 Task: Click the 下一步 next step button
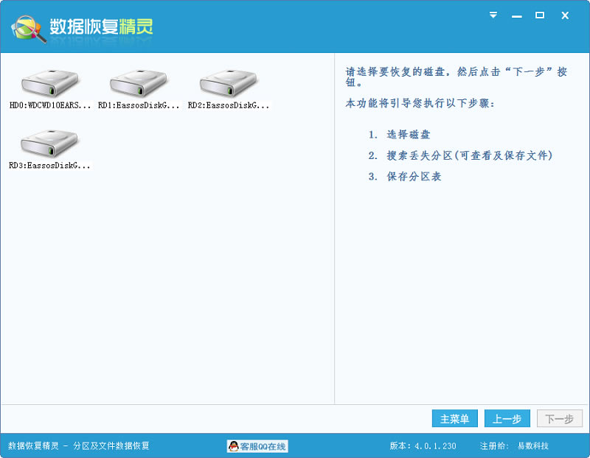[x=560, y=419]
